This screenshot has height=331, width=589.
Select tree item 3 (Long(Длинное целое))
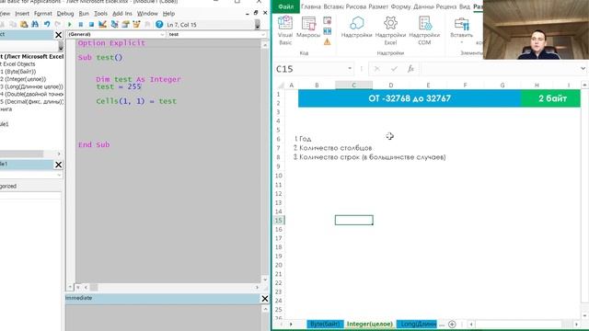coord(31,86)
